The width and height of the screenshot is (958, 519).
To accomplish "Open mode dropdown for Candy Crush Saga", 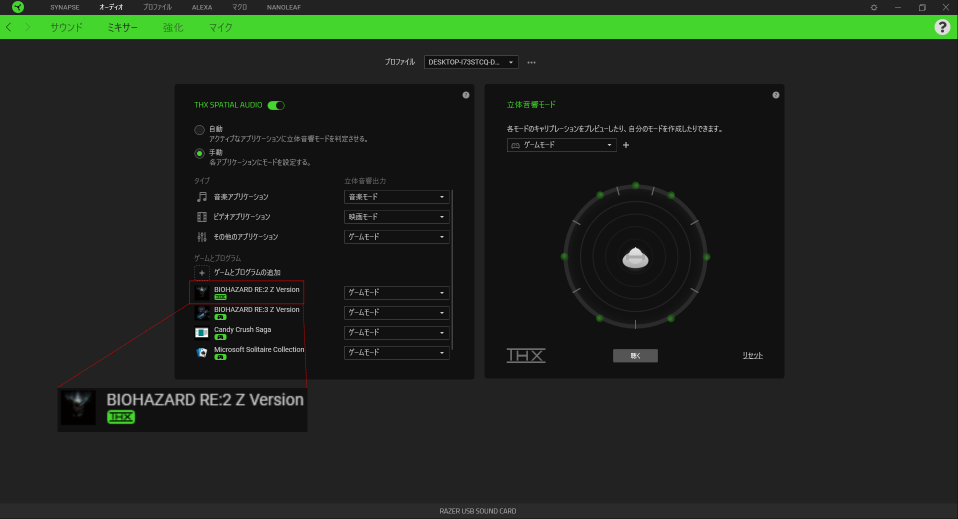I will point(396,332).
